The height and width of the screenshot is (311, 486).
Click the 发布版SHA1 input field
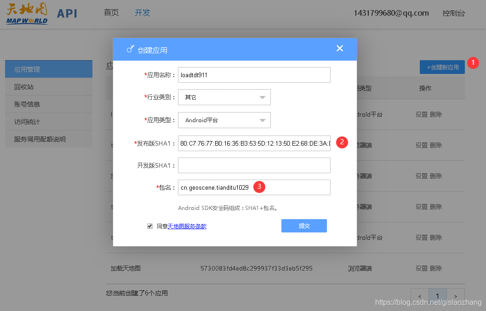click(x=254, y=143)
